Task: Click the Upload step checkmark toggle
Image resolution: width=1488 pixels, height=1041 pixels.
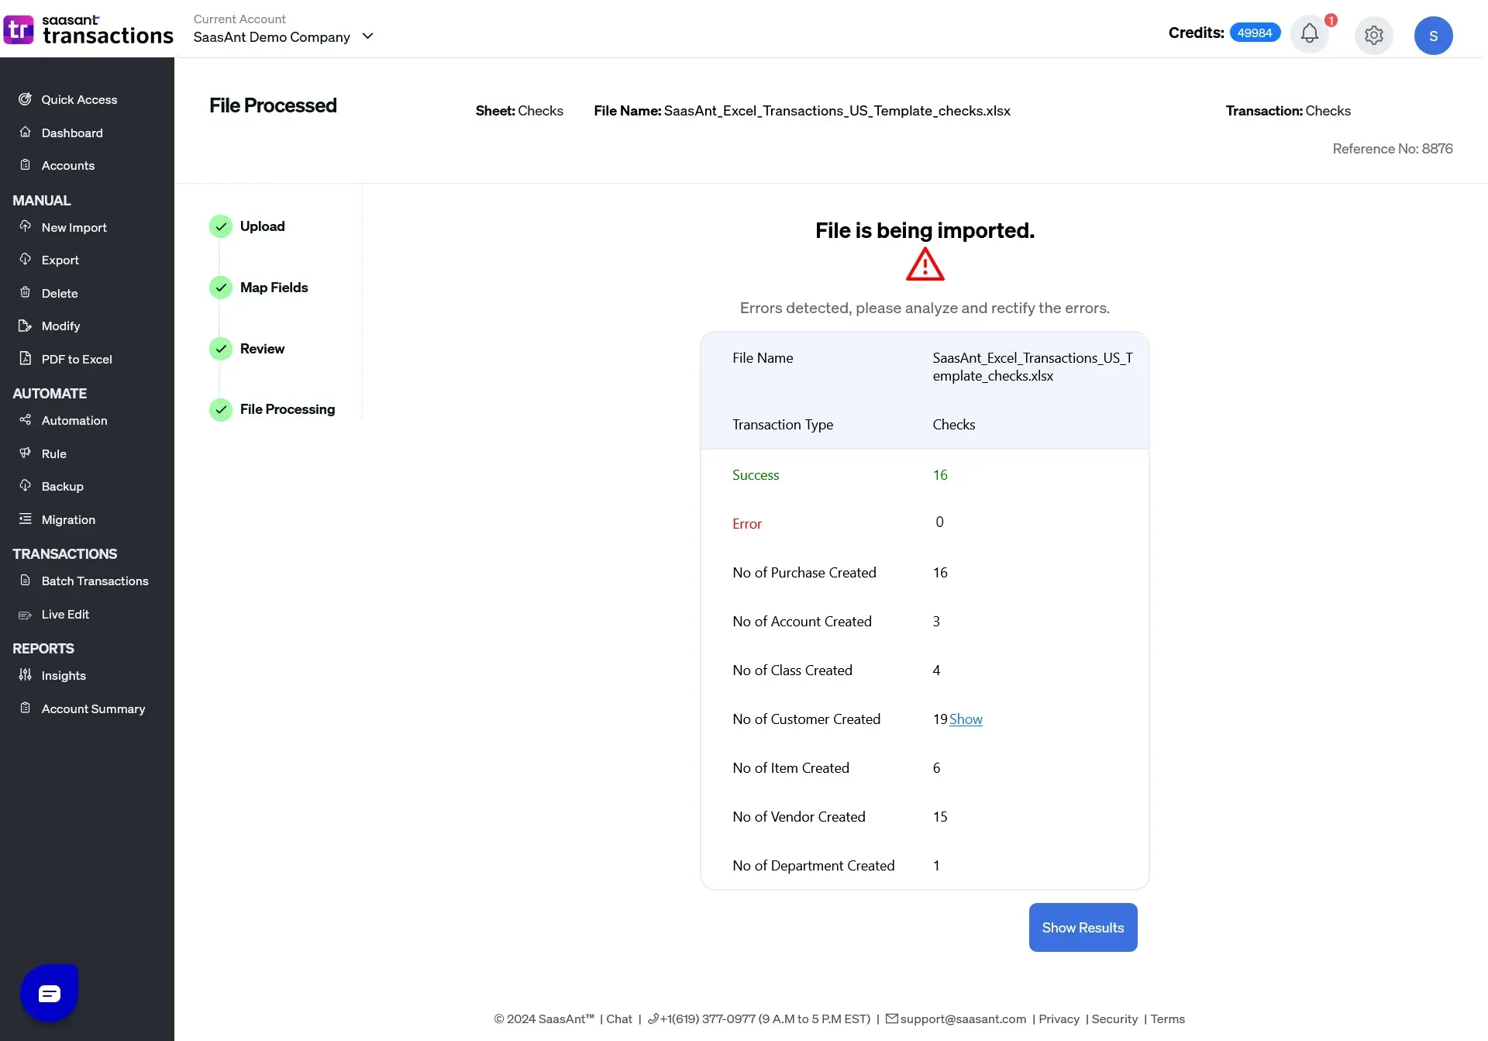Action: click(x=222, y=226)
